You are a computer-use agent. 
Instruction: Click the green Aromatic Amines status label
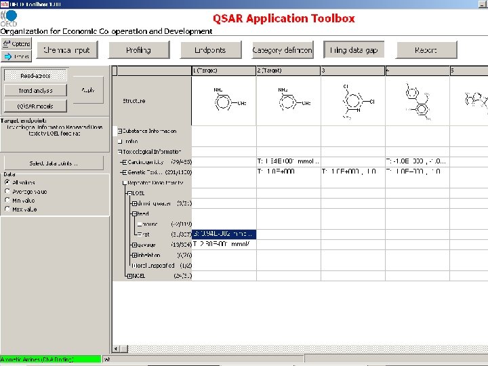[x=50, y=359]
